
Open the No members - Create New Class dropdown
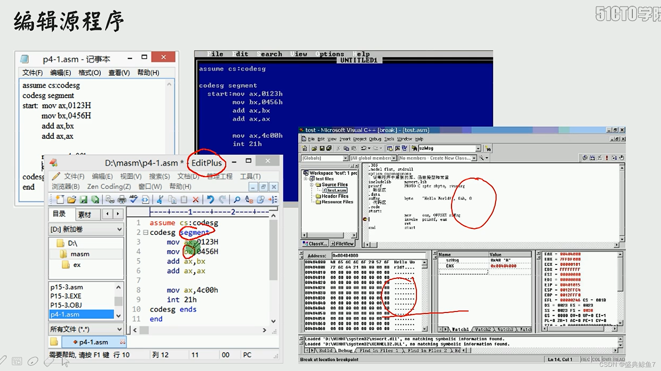(474, 158)
